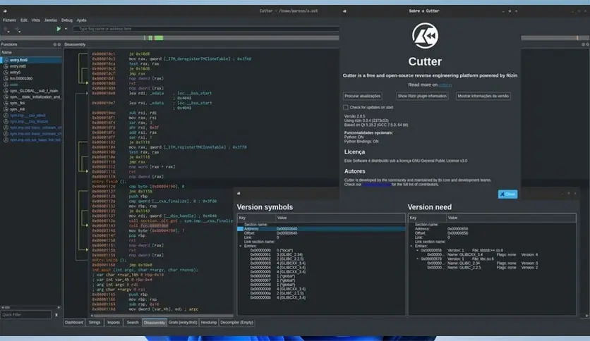
Task: Switch to the Strings tab
Action: (95, 322)
